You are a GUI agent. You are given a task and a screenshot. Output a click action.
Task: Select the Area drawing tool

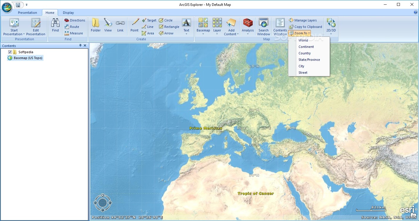tap(148, 33)
